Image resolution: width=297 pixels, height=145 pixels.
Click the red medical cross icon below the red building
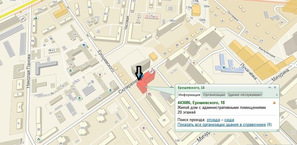tap(150, 94)
